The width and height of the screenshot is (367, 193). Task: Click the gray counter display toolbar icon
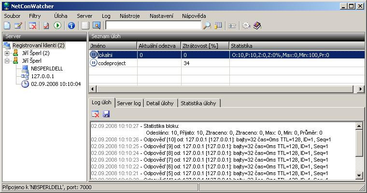point(232,26)
